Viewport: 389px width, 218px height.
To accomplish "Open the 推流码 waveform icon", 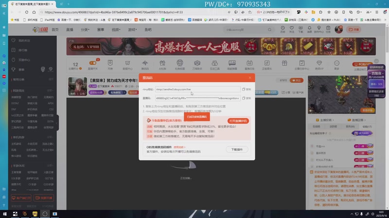I will pyautogui.click(x=145, y=65).
